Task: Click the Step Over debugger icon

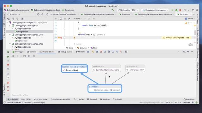Action: (x=97, y=51)
